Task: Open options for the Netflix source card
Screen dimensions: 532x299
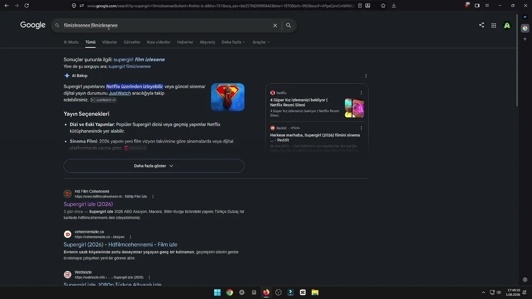Action: (x=361, y=93)
